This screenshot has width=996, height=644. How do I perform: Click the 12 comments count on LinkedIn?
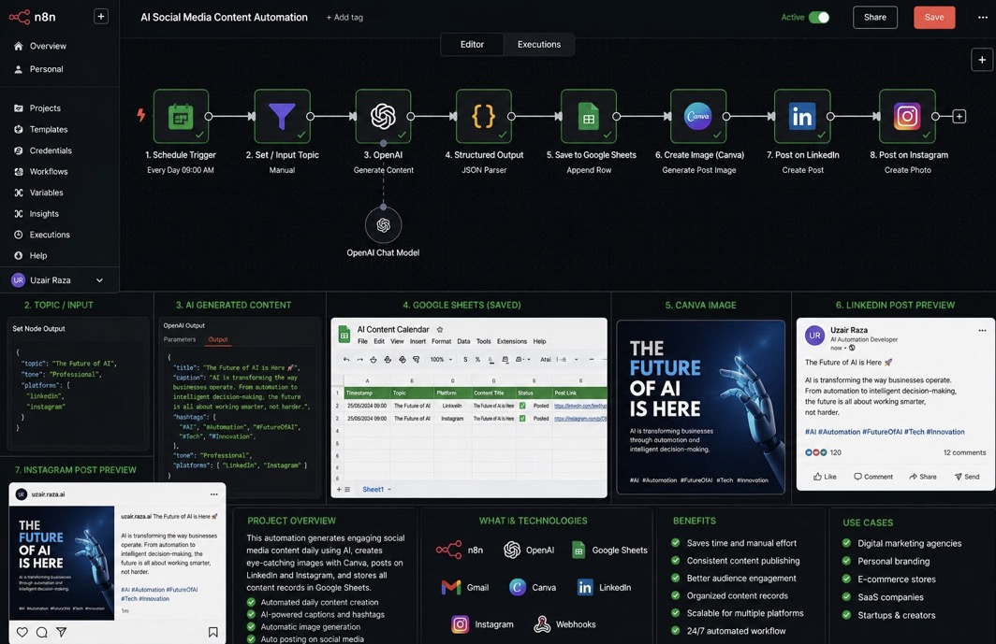coord(964,452)
